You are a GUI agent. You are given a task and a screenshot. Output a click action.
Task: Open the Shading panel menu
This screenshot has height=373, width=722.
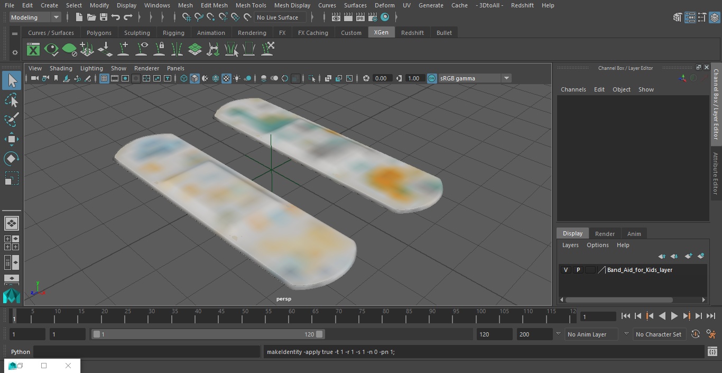(x=61, y=68)
